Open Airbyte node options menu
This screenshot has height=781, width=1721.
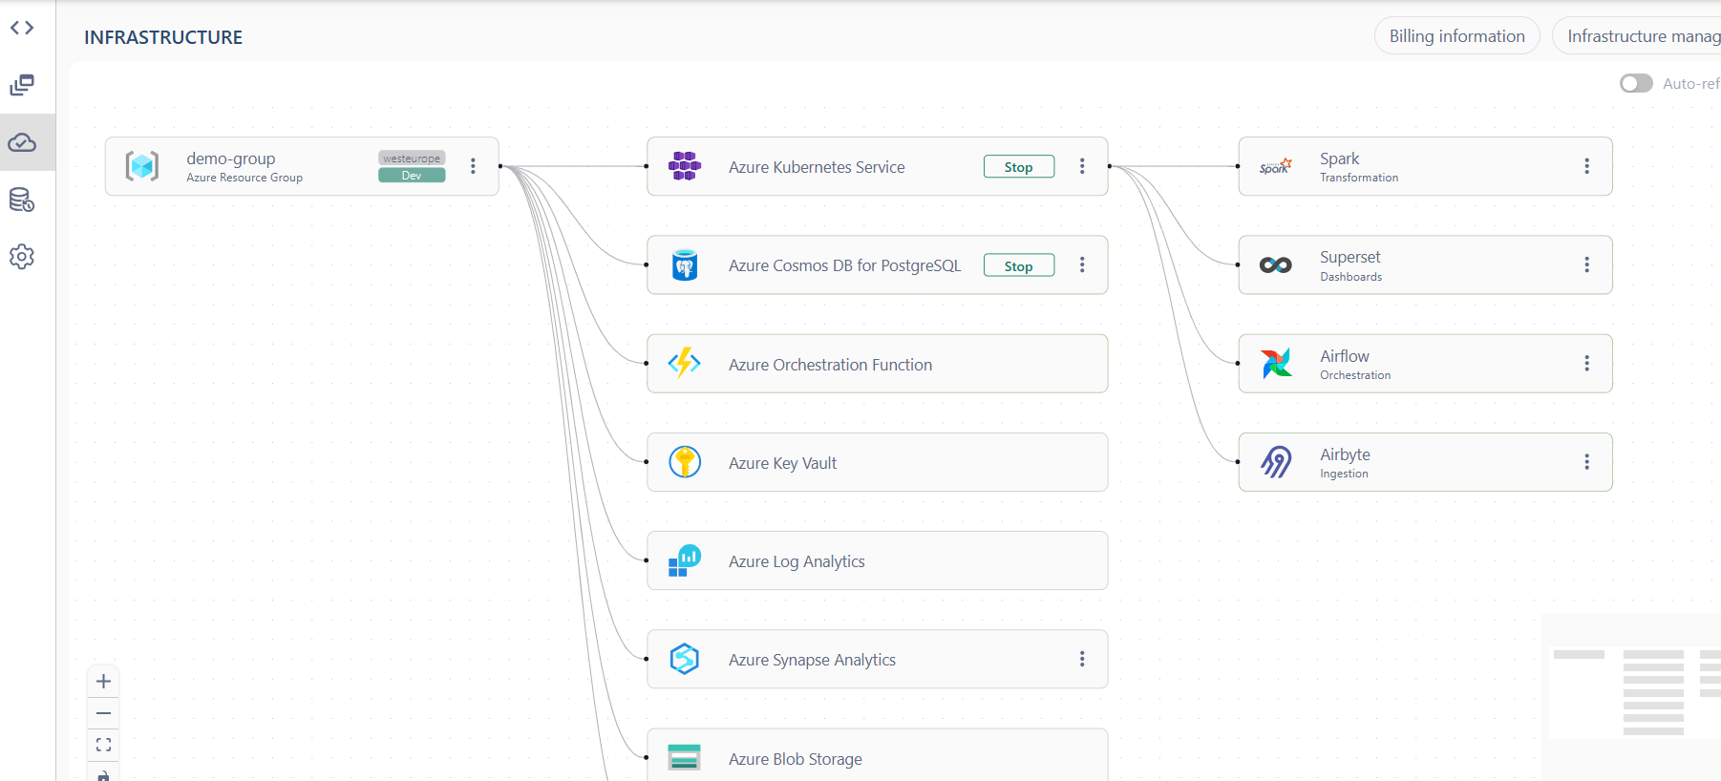[1587, 462]
